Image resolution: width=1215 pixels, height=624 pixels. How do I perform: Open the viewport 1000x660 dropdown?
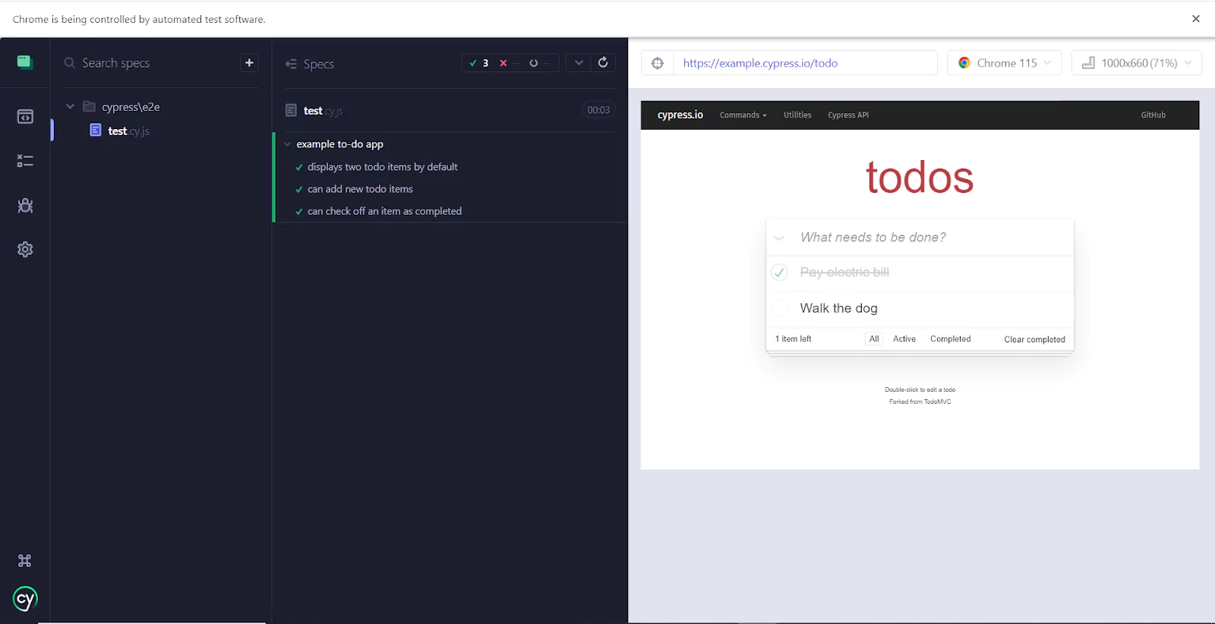[x=1136, y=63]
